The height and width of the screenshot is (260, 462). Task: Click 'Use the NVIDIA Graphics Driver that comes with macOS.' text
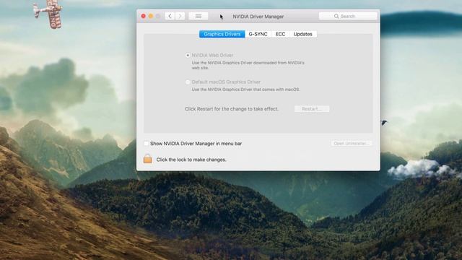[x=246, y=90]
